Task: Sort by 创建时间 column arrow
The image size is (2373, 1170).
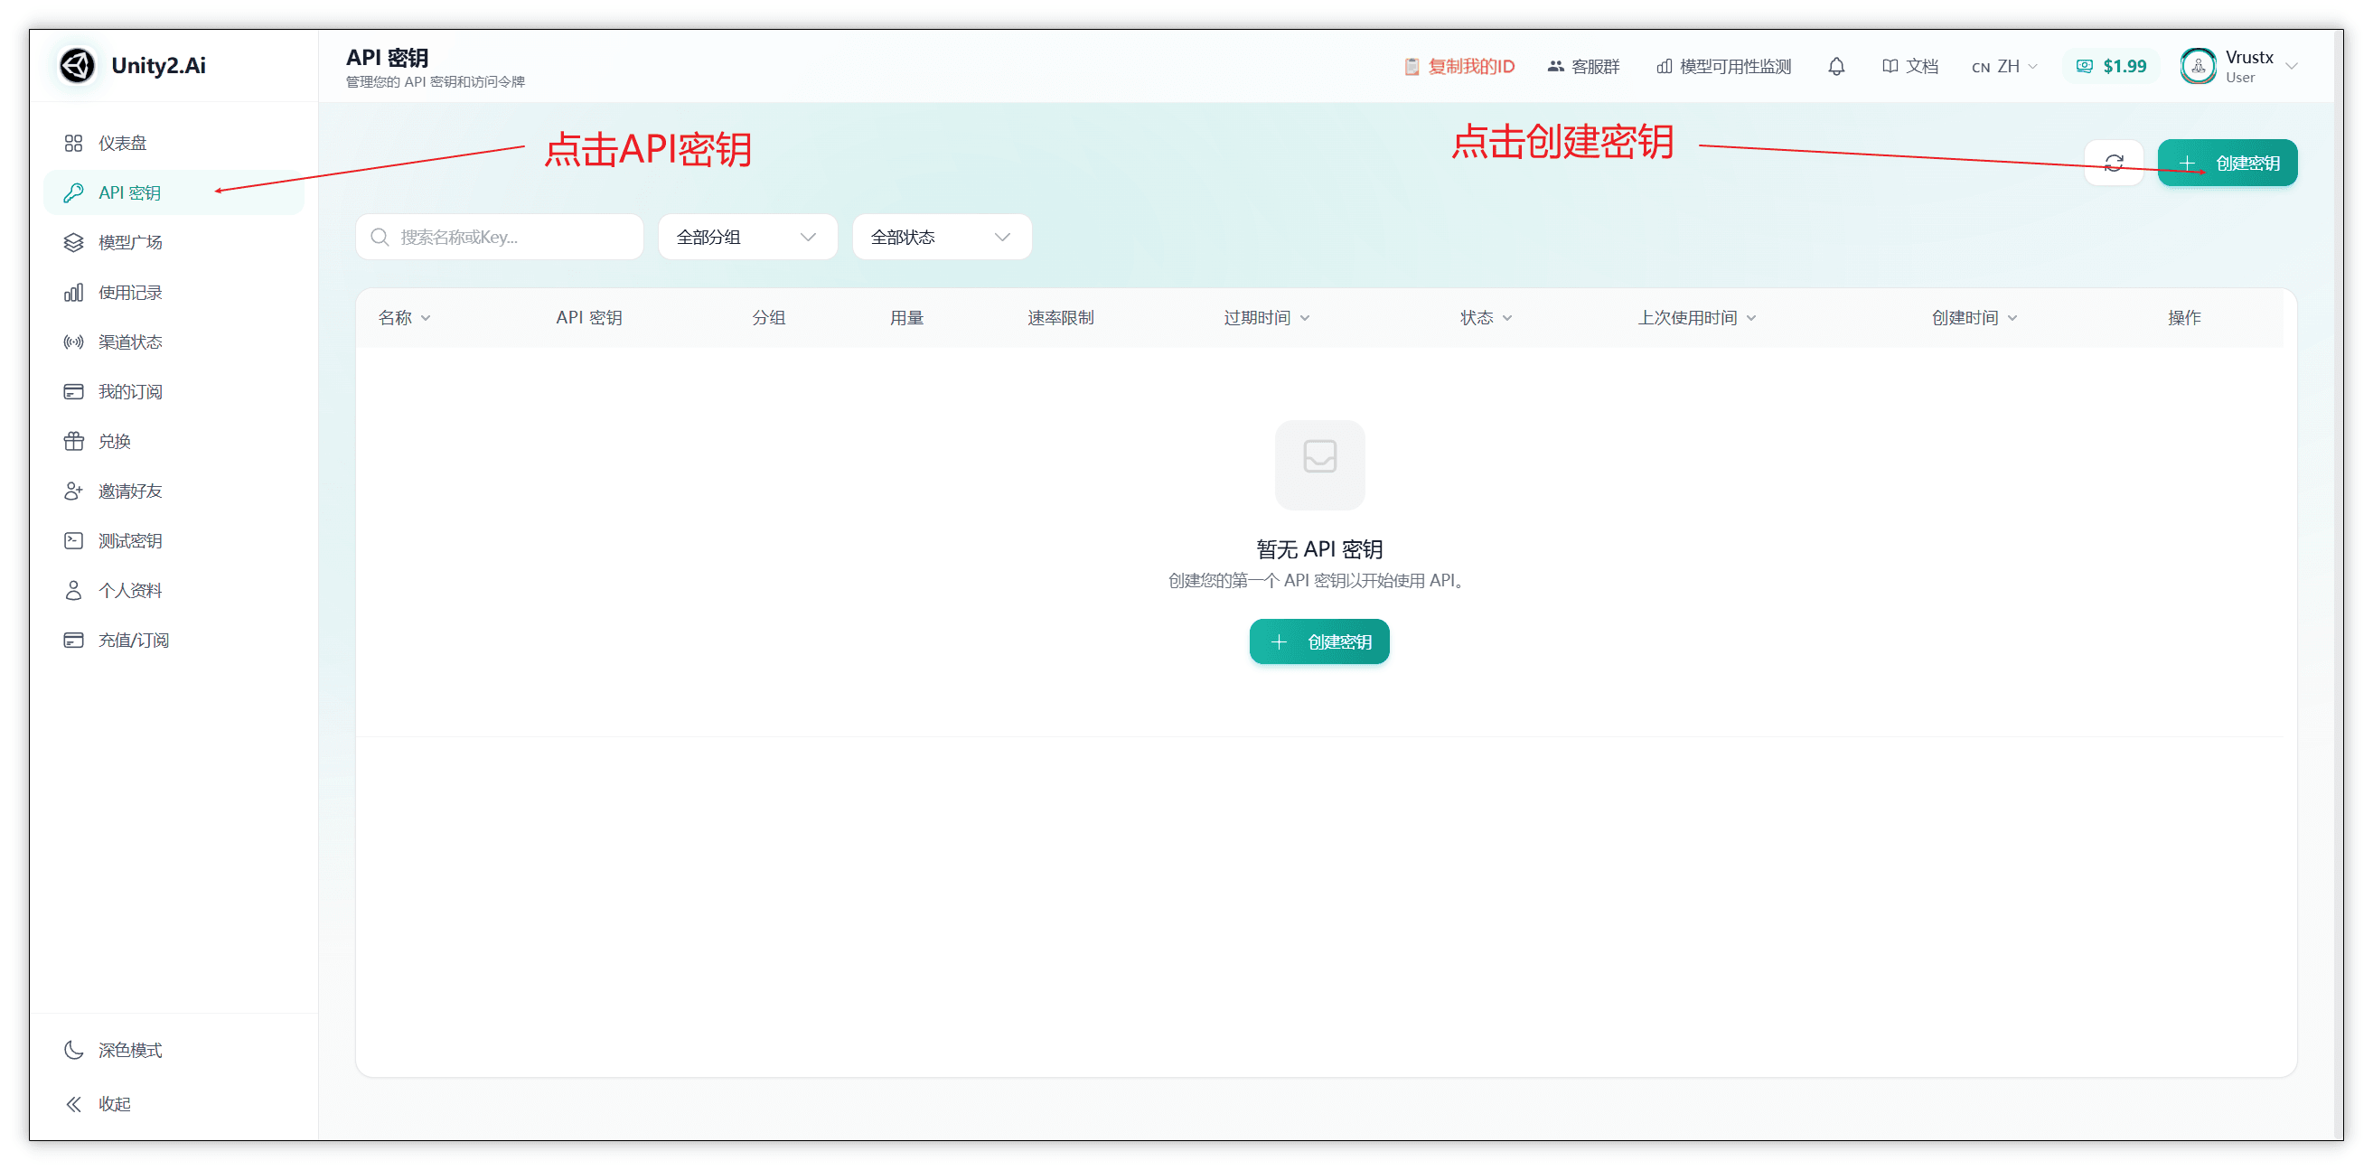Action: (2012, 319)
